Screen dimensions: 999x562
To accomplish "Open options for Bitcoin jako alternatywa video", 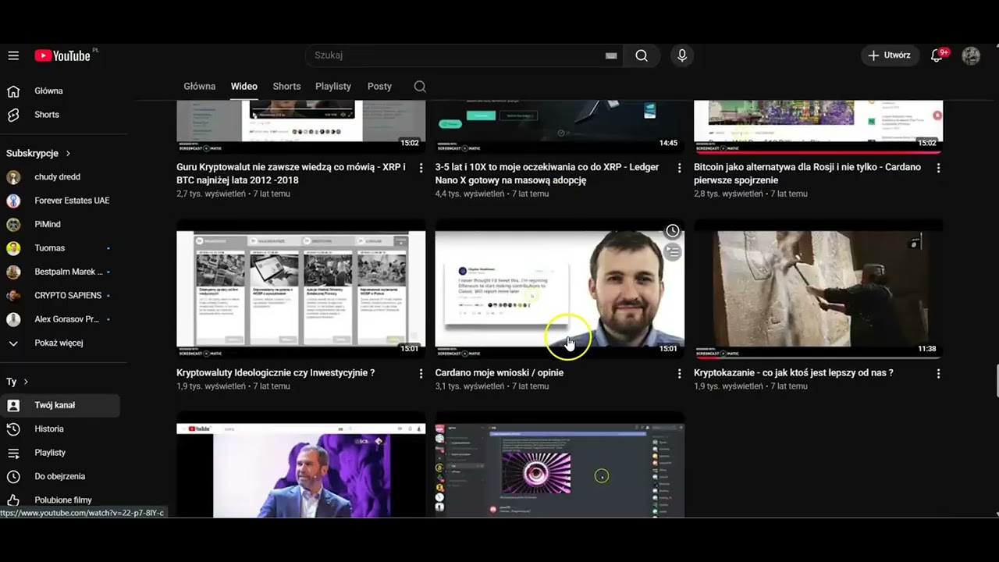I will point(938,168).
